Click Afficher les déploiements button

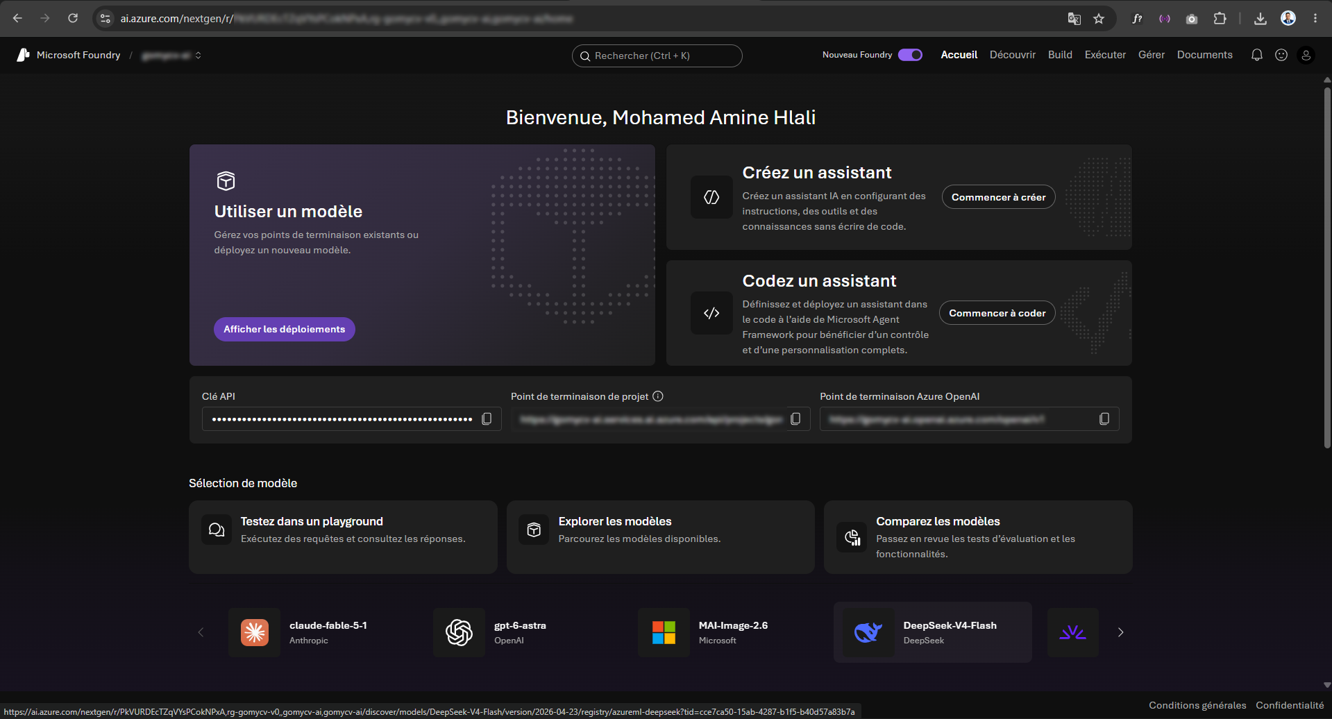tap(285, 329)
